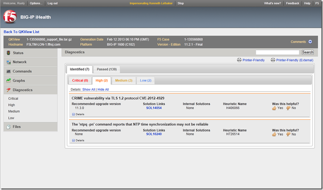Switch to the Identified (7) tab
Viewport: 323px width, 190px height.
click(80, 69)
